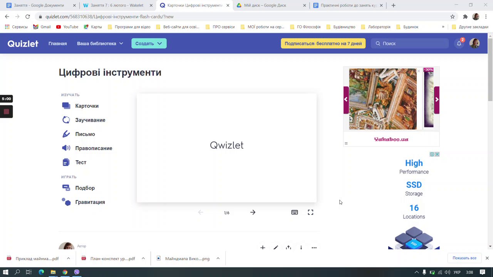Image resolution: width=493 pixels, height=277 pixels.
Task: Close the downloads bar
Action: coord(487,258)
